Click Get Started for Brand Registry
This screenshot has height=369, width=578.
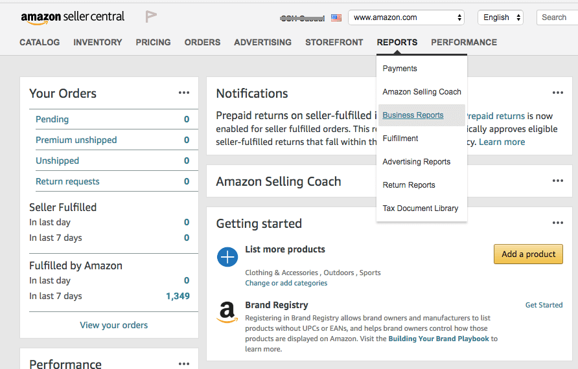click(x=544, y=305)
